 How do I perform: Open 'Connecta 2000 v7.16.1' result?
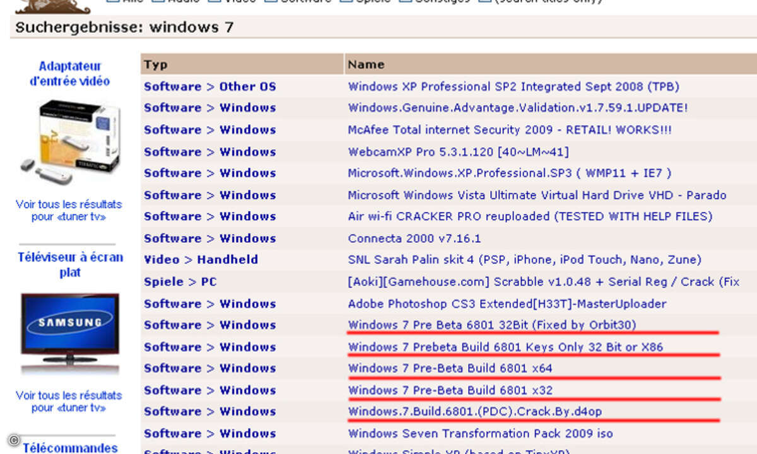coord(414,238)
